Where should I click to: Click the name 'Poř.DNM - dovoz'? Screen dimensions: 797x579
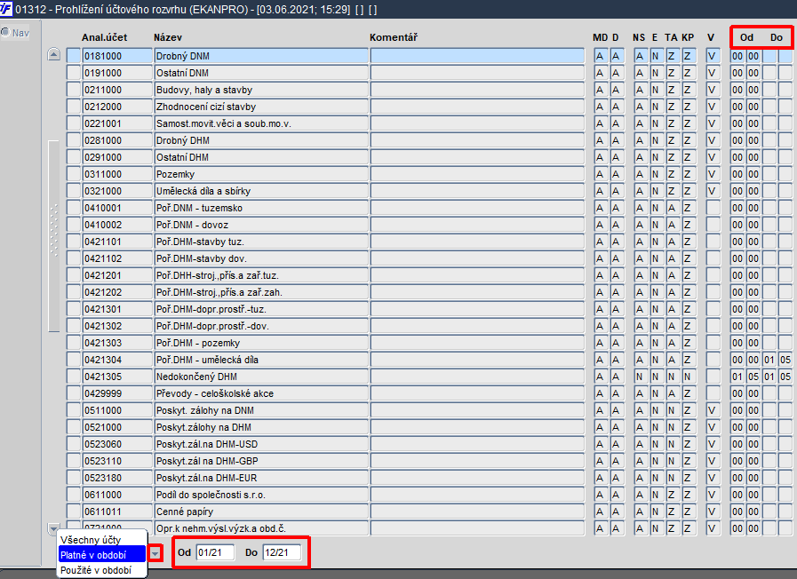point(261,225)
